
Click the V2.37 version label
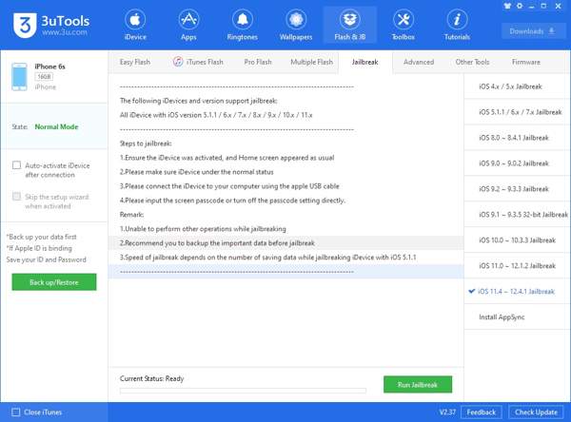(x=447, y=412)
